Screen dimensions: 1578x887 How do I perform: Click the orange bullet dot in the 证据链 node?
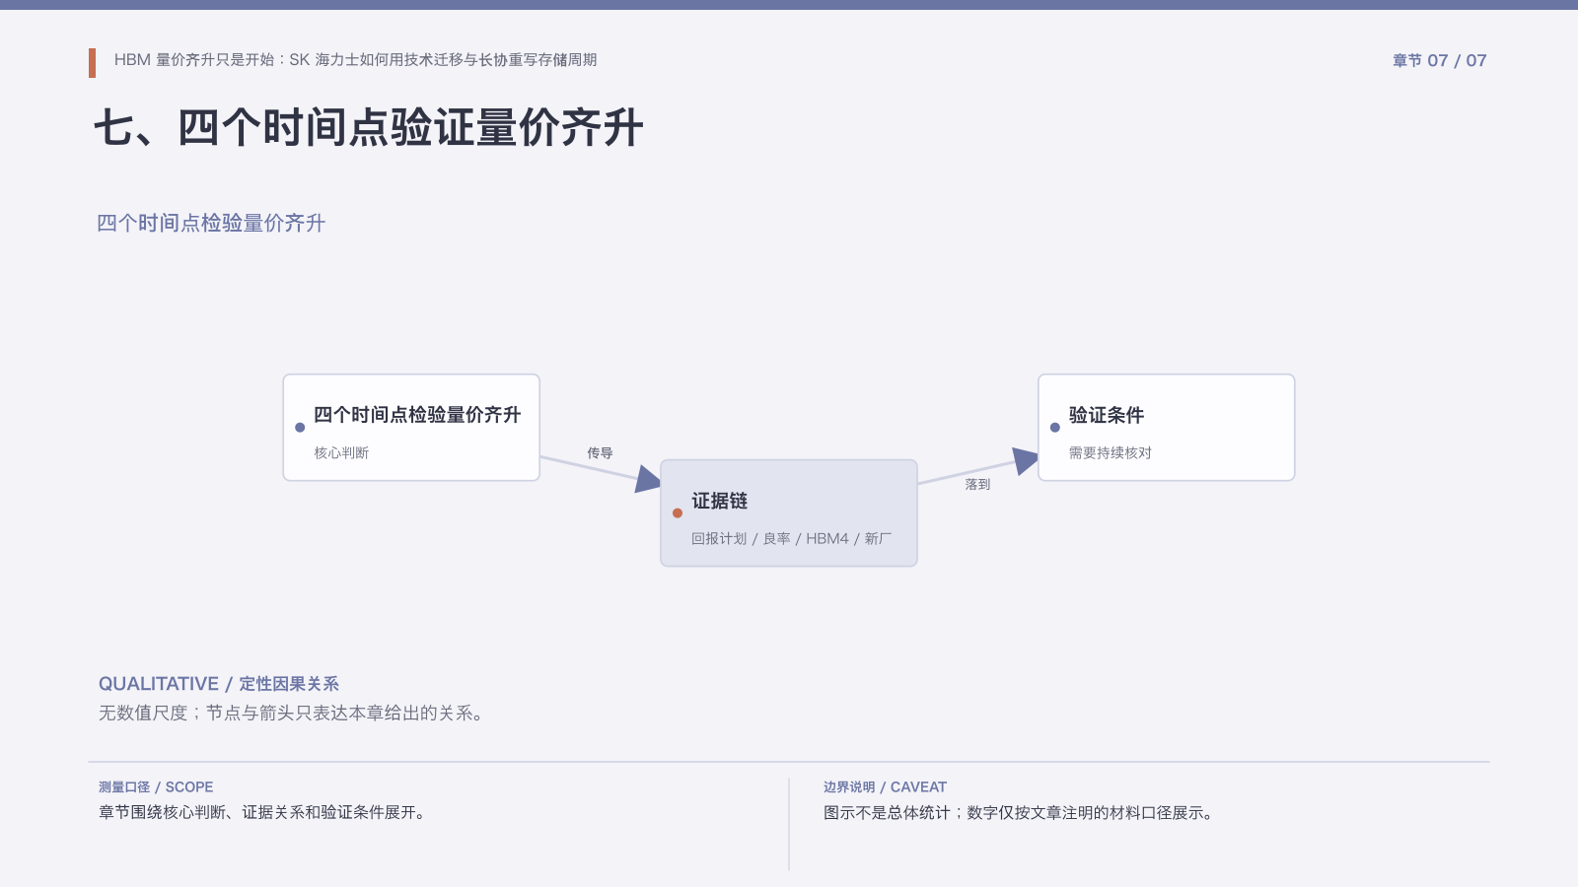[x=678, y=512]
